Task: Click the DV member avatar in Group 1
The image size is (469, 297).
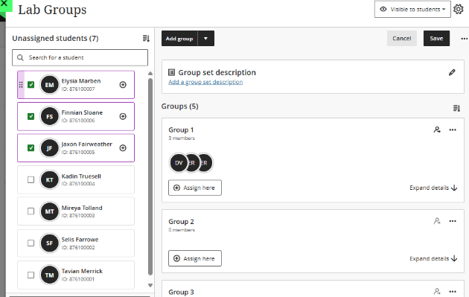Action: [x=179, y=163]
